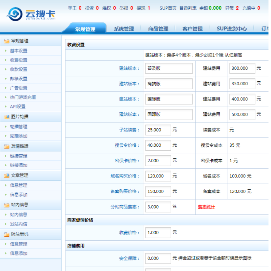
Task: Click the 充值中 counter in header
Action: [251, 8]
